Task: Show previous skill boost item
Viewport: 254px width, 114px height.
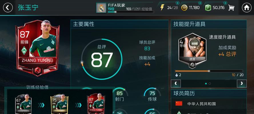Action: pos(176,84)
